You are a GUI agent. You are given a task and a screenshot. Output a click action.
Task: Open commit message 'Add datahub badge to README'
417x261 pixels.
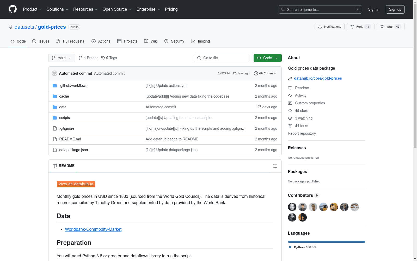(172, 139)
